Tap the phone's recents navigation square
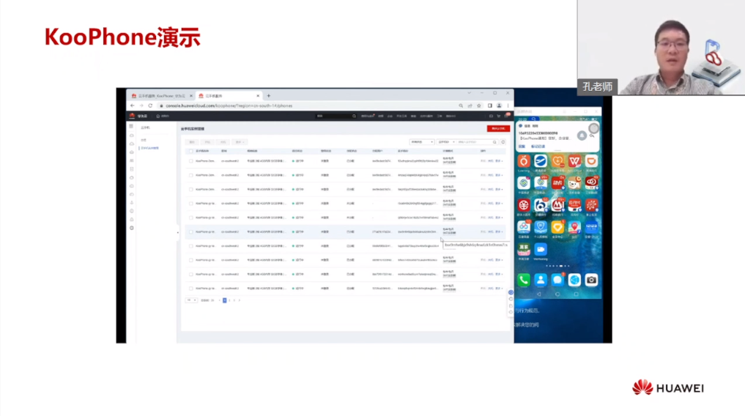The width and height of the screenshot is (745, 416). click(x=576, y=294)
